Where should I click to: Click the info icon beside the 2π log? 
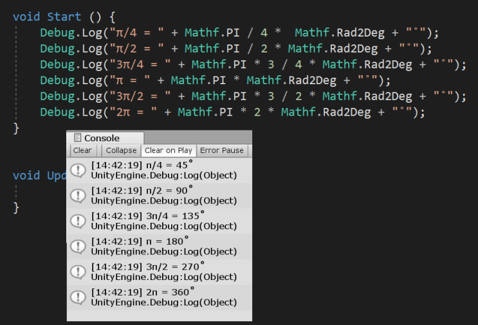click(78, 297)
